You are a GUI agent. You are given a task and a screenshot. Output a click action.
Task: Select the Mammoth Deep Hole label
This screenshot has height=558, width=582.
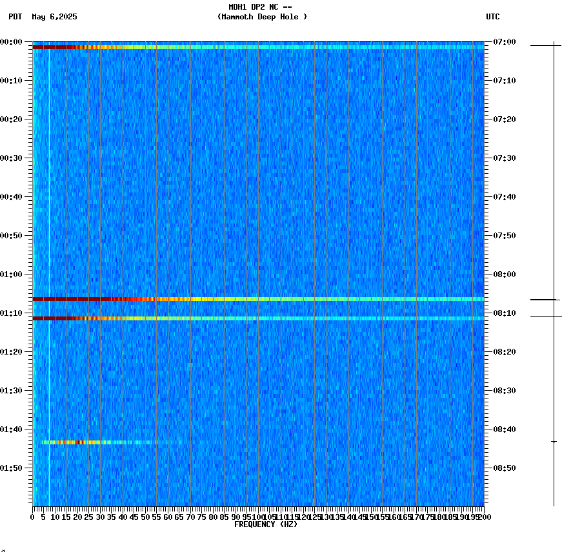tap(261, 17)
